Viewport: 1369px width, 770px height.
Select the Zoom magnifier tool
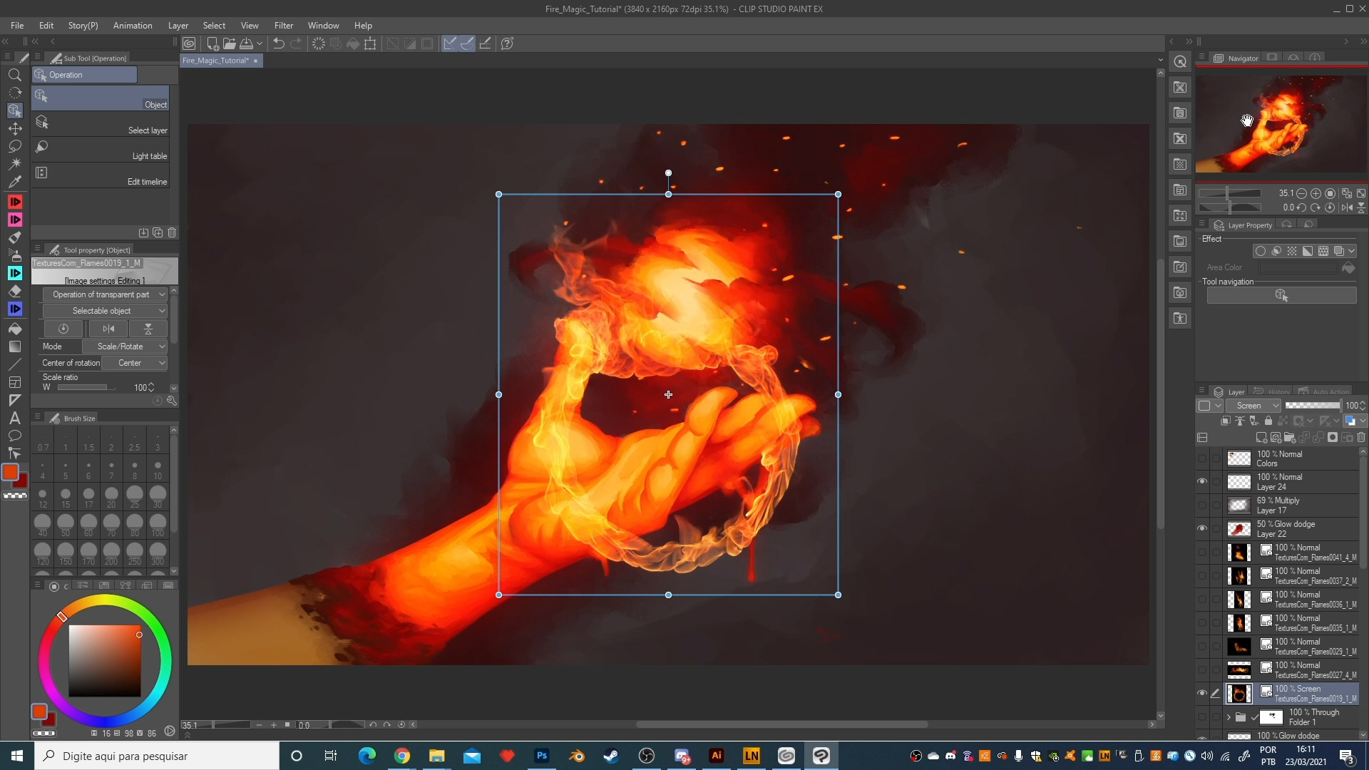[x=14, y=75]
